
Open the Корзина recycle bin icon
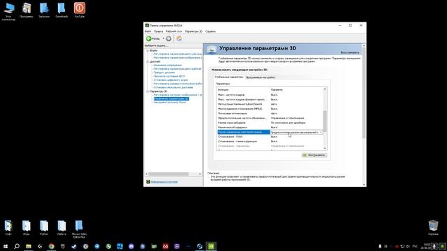(433, 228)
